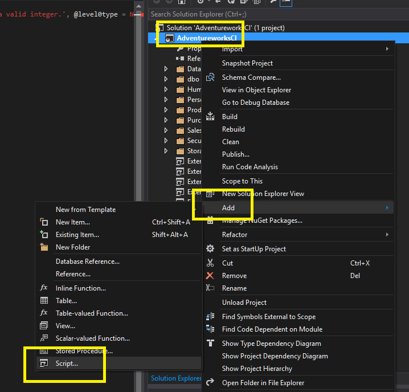Expand the Purc folder node
Image resolution: width=409 pixels, height=392 pixels.
point(166,120)
